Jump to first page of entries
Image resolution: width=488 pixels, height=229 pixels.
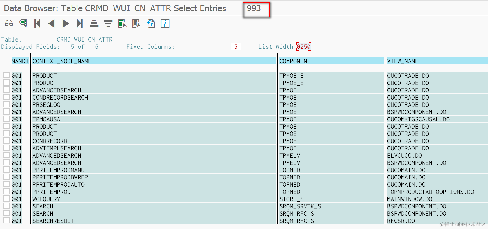[37, 23]
